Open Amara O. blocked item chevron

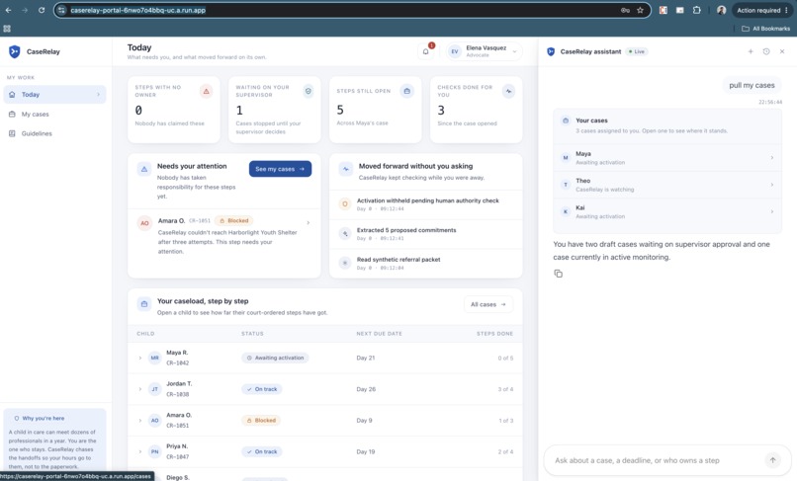(x=309, y=222)
